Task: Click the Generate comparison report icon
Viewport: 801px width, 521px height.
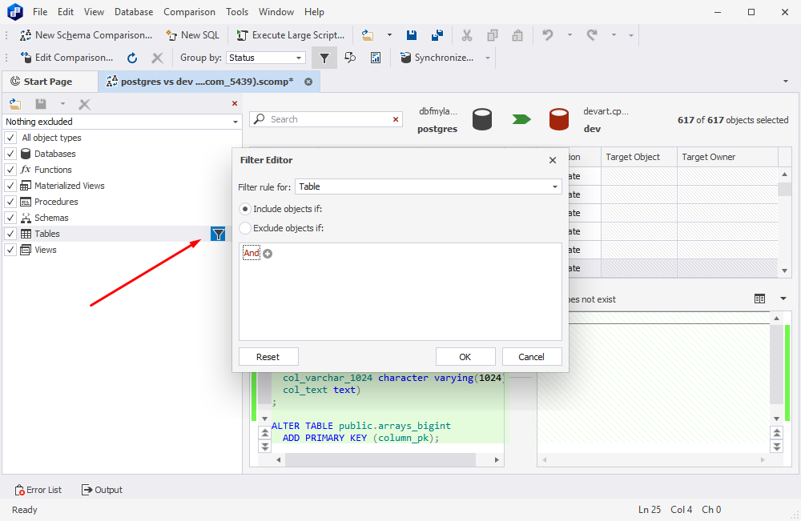Action: pyautogui.click(x=376, y=58)
